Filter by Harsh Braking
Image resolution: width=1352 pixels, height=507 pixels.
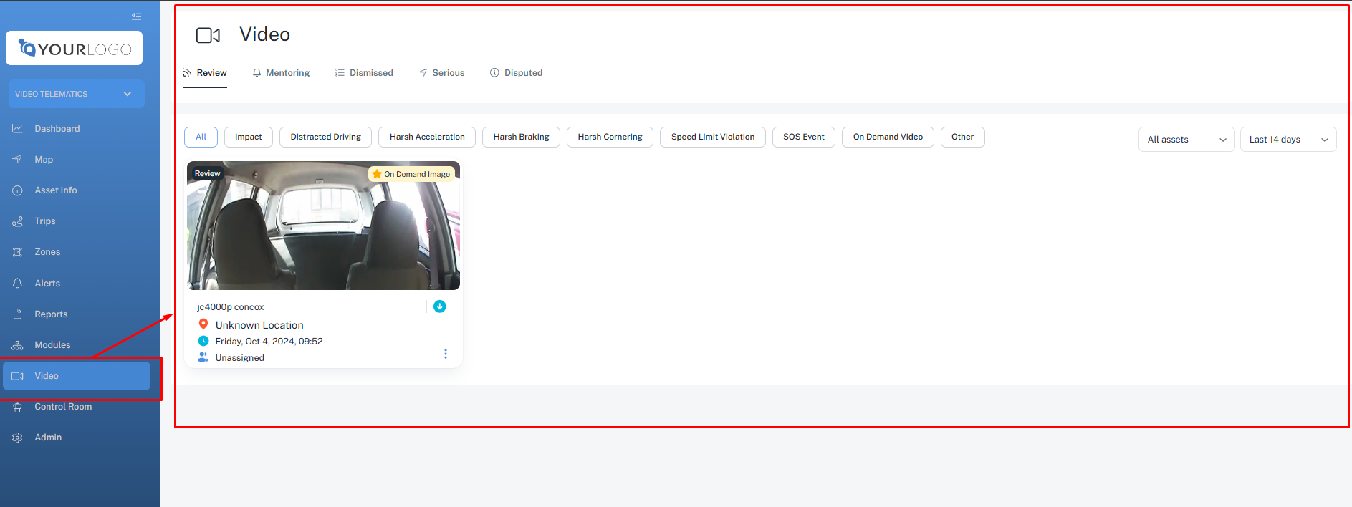pyautogui.click(x=521, y=137)
